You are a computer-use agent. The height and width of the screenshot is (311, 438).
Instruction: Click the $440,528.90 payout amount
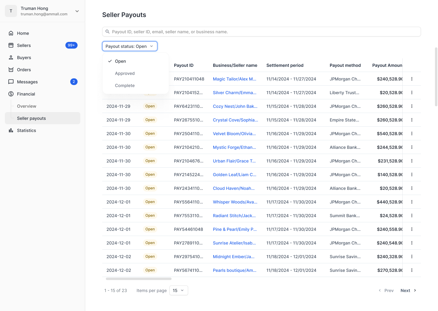(x=390, y=202)
